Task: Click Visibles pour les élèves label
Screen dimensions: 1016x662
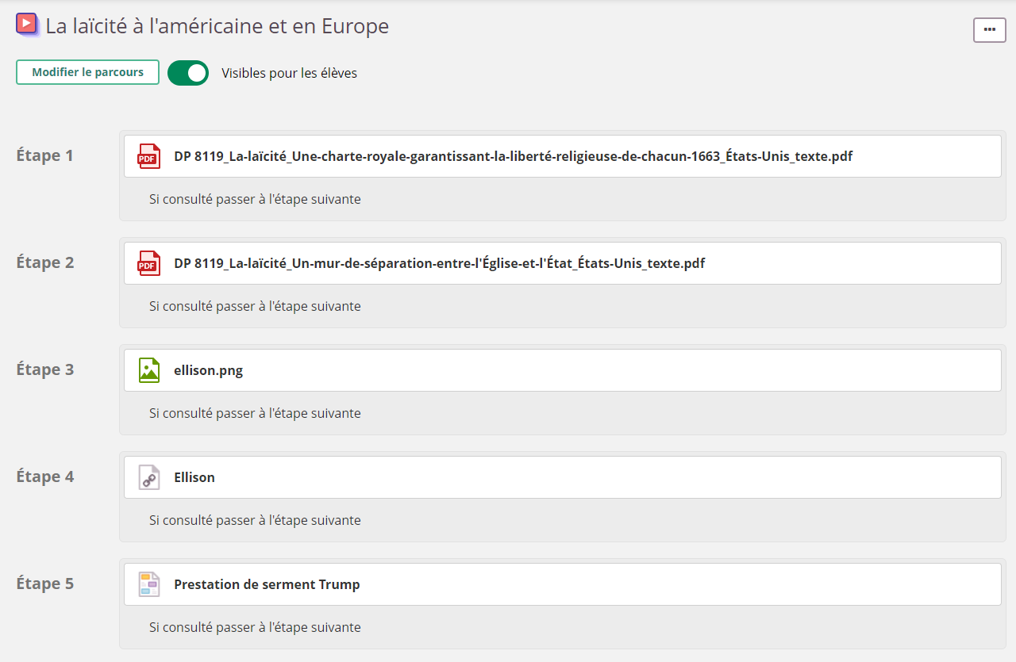Action: coord(289,73)
